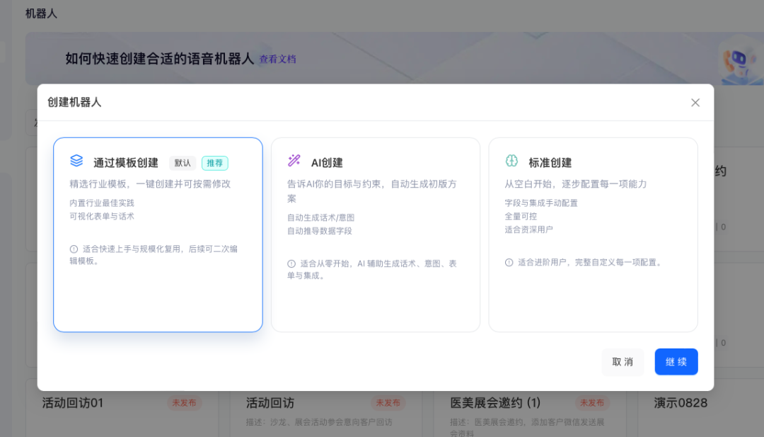Click the 未发布 badge on 医美展会邀约 (1)
Viewport: 764px width, 437px height.
click(x=592, y=402)
